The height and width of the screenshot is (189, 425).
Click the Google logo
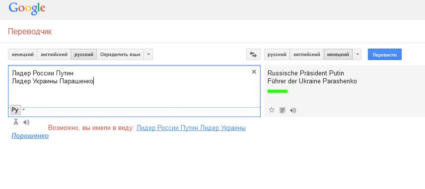[x=27, y=8]
